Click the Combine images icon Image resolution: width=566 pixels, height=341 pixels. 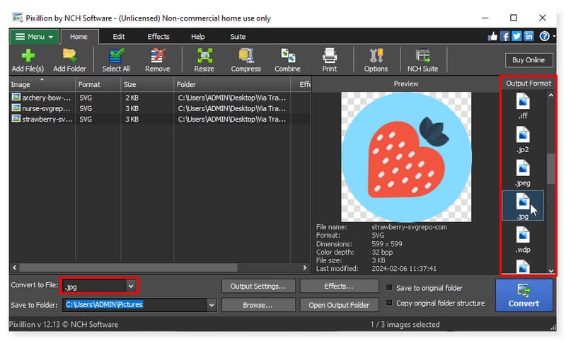pyautogui.click(x=287, y=56)
